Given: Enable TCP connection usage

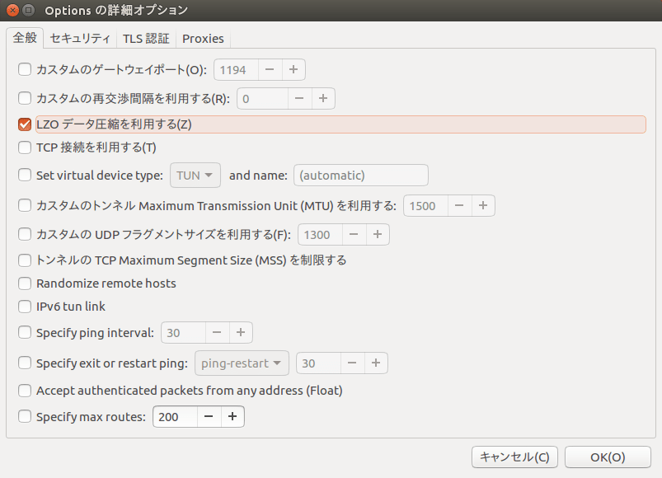Looking at the screenshot, I should tap(24, 147).
